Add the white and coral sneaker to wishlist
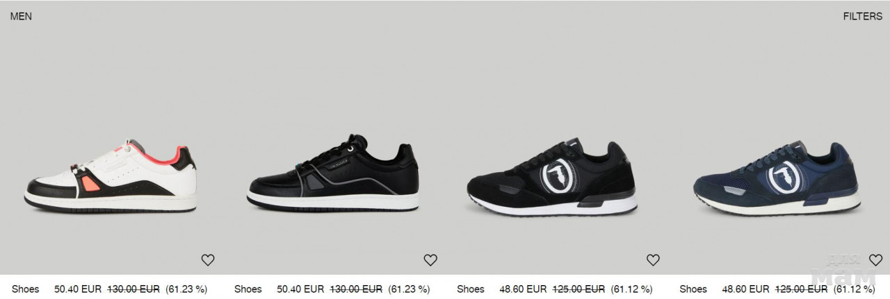Image resolution: width=890 pixels, height=299 pixels. (208, 260)
